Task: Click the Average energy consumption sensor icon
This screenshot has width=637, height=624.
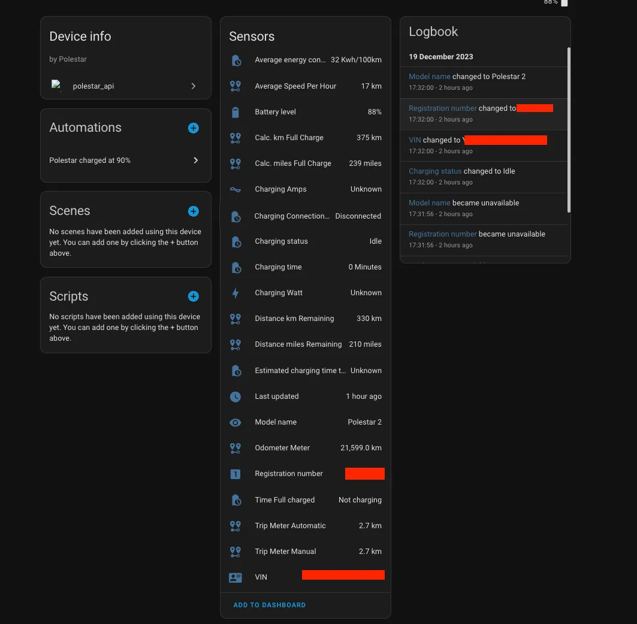Action: click(x=236, y=60)
